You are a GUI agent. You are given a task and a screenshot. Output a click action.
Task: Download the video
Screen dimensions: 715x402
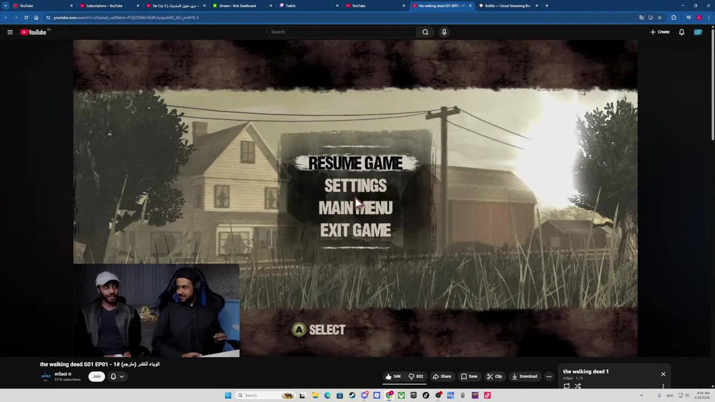pyautogui.click(x=525, y=376)
